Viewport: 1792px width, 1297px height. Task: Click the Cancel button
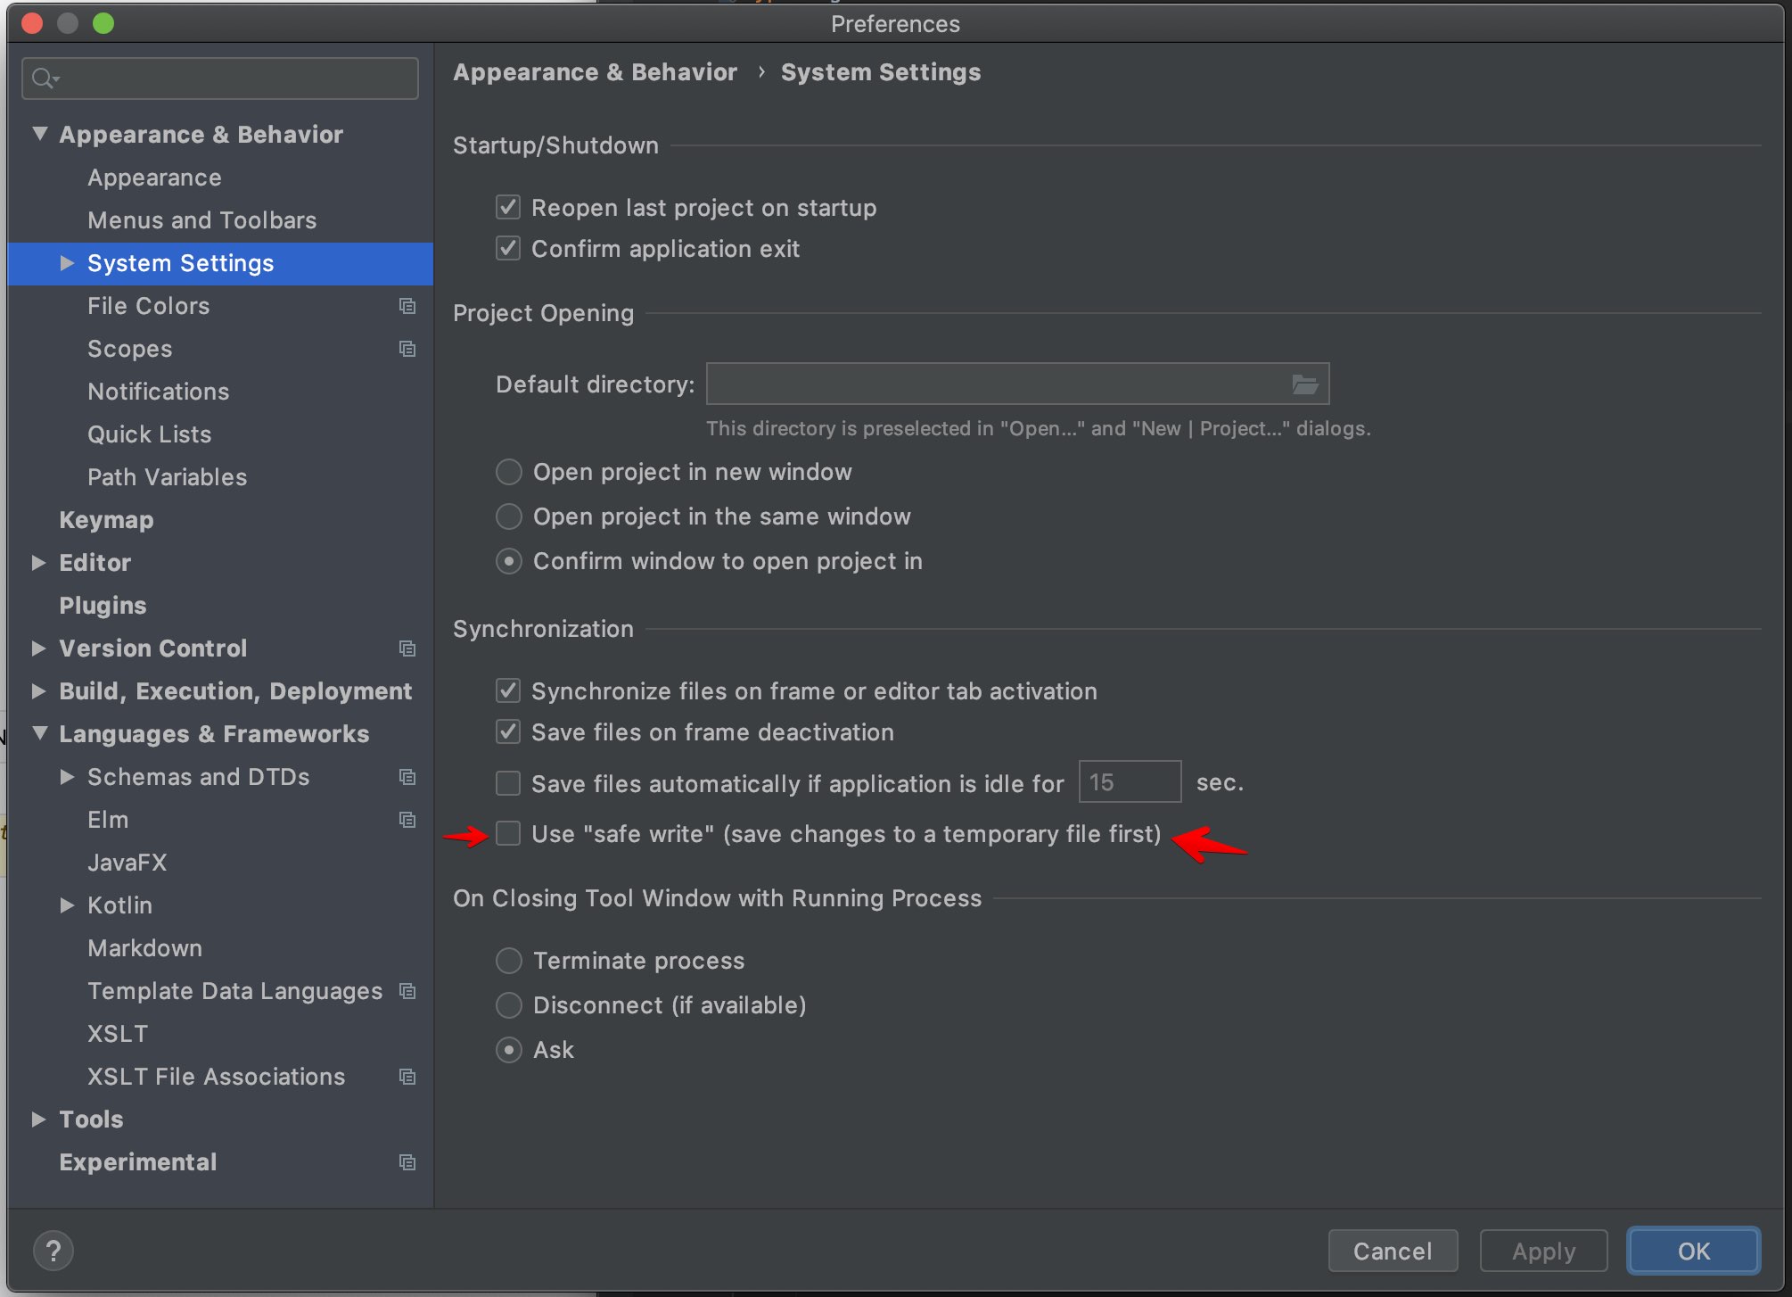point(1393,1251)
